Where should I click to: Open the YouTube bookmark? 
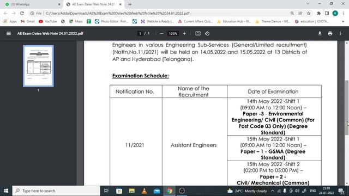point(48,21)
